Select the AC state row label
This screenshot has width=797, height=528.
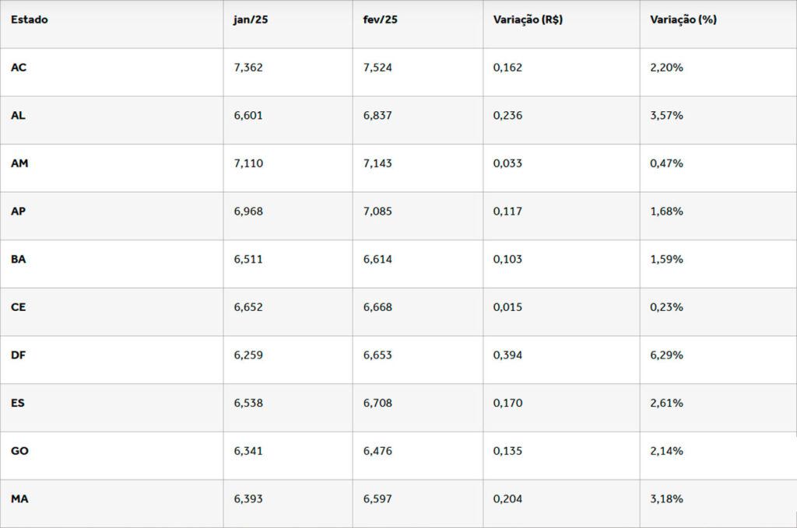[19, 68]
